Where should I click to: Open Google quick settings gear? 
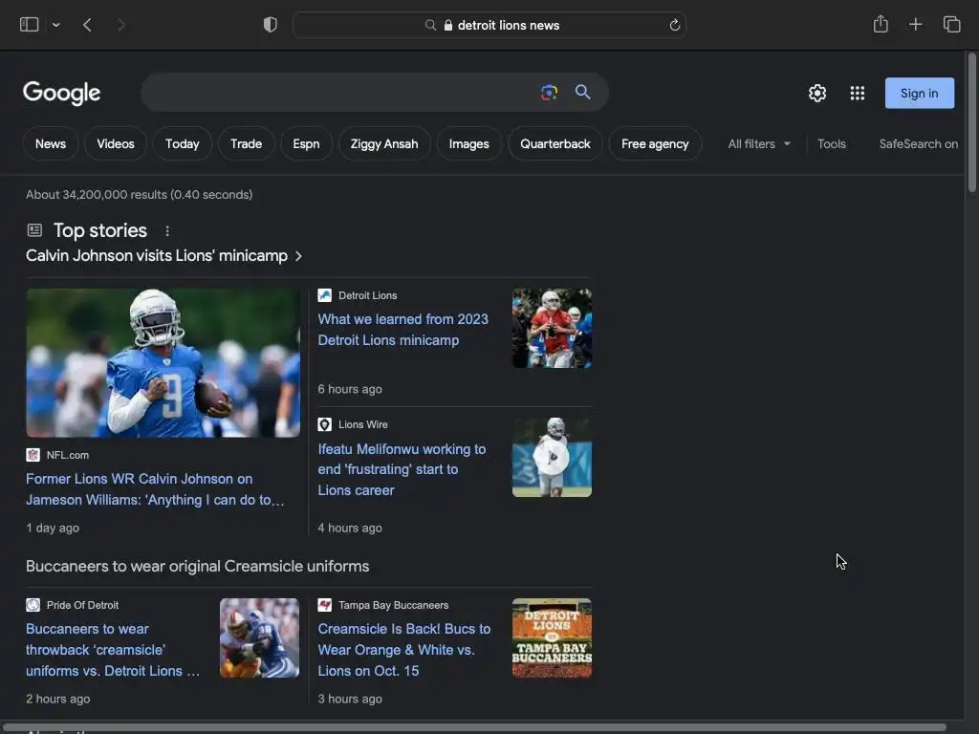817,93
